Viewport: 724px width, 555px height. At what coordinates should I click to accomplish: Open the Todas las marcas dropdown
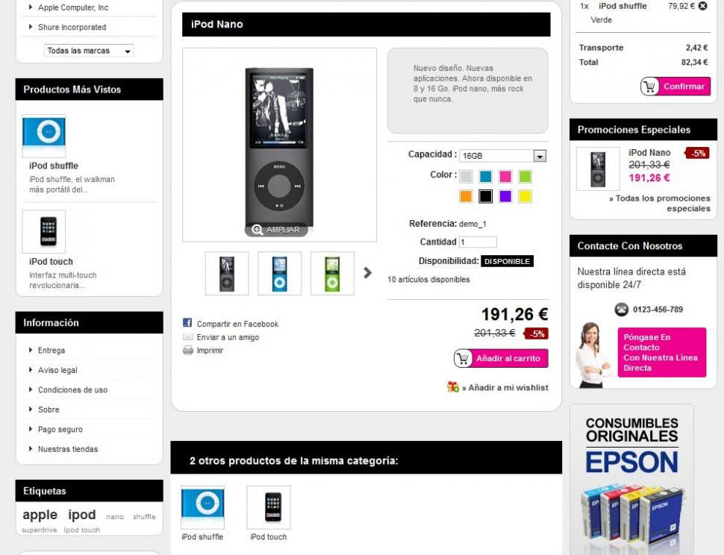[89, 51]
